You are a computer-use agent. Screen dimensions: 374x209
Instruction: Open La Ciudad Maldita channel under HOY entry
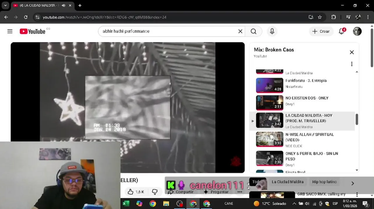(299, 127)
